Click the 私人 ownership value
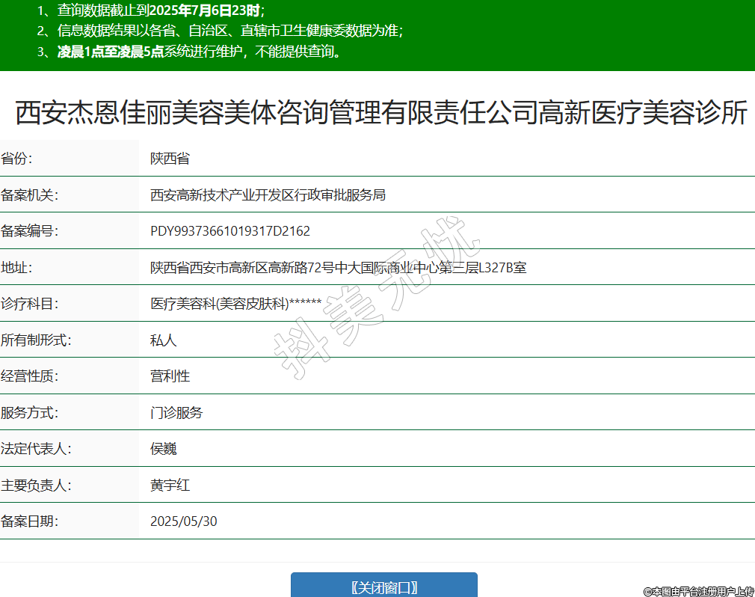Screen dimensions: 755x597 pyautogui.click(x=163, y=340)
